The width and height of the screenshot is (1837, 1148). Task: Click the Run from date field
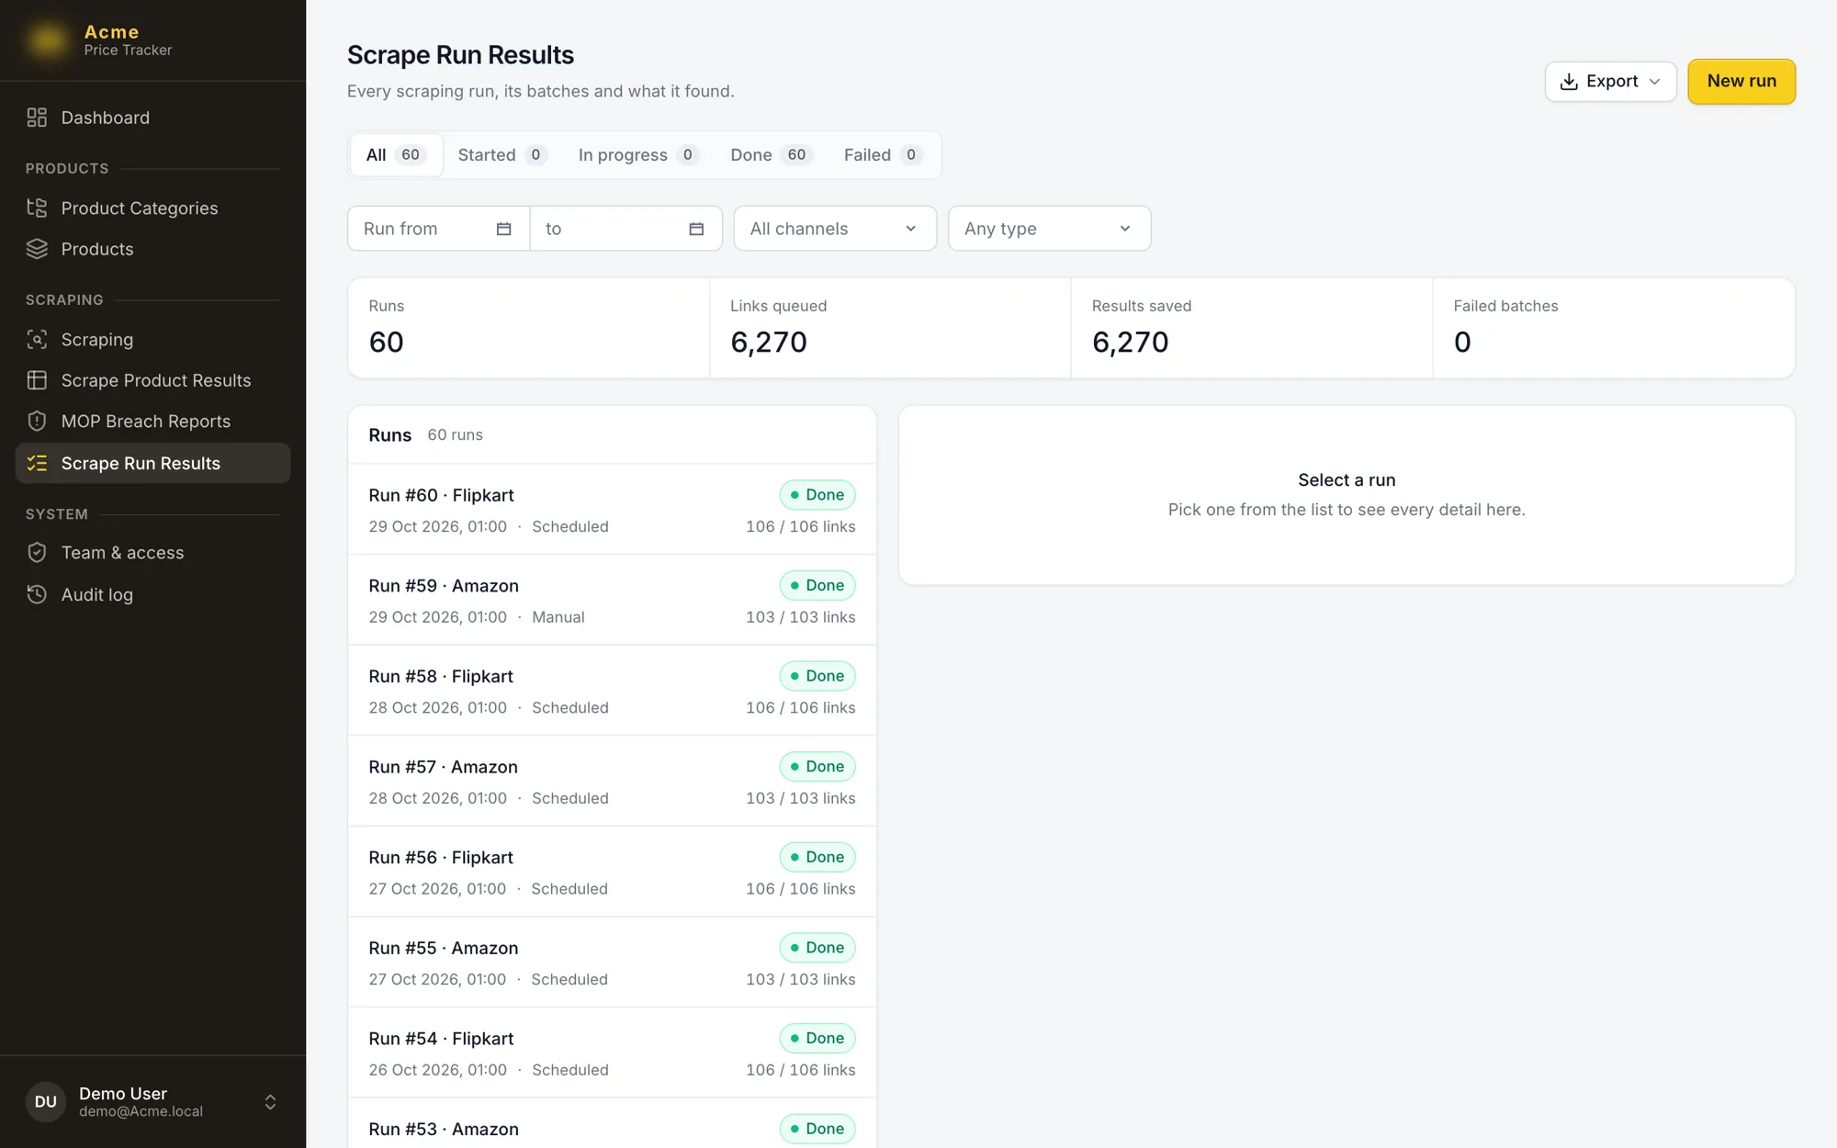click(x=439, y=229)
